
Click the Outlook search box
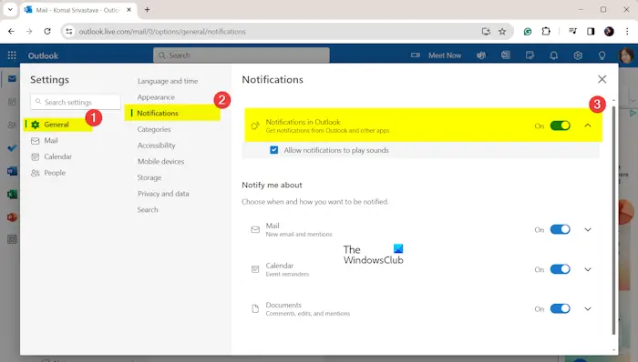click(x=242, y=55)
